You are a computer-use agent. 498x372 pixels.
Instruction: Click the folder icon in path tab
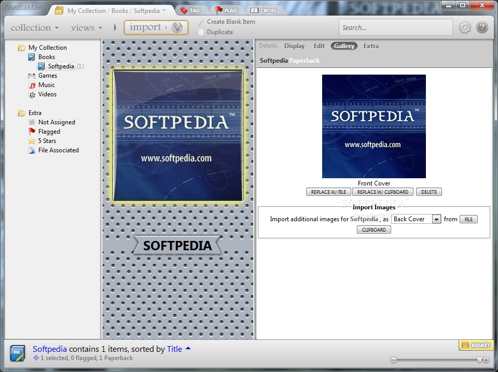click(x=59, y=10)
